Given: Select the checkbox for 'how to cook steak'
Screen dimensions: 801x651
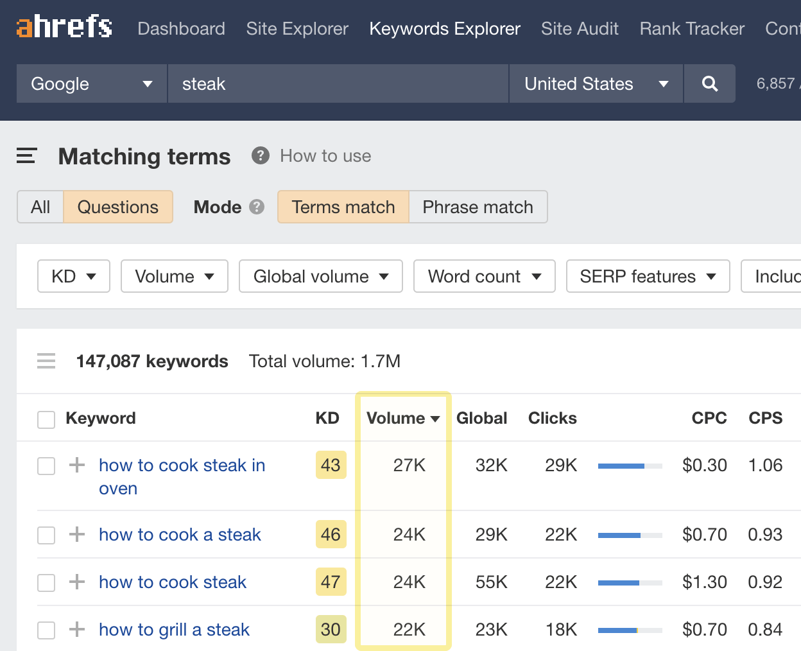Looking at the screenshot, I should [x=46, y=582].
